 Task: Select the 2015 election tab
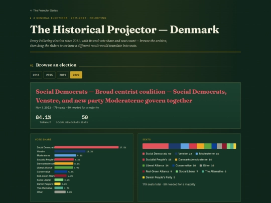point(49,75)
